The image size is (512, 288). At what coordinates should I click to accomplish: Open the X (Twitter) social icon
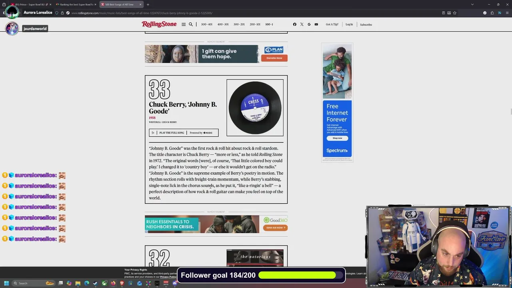click(302, 24)
